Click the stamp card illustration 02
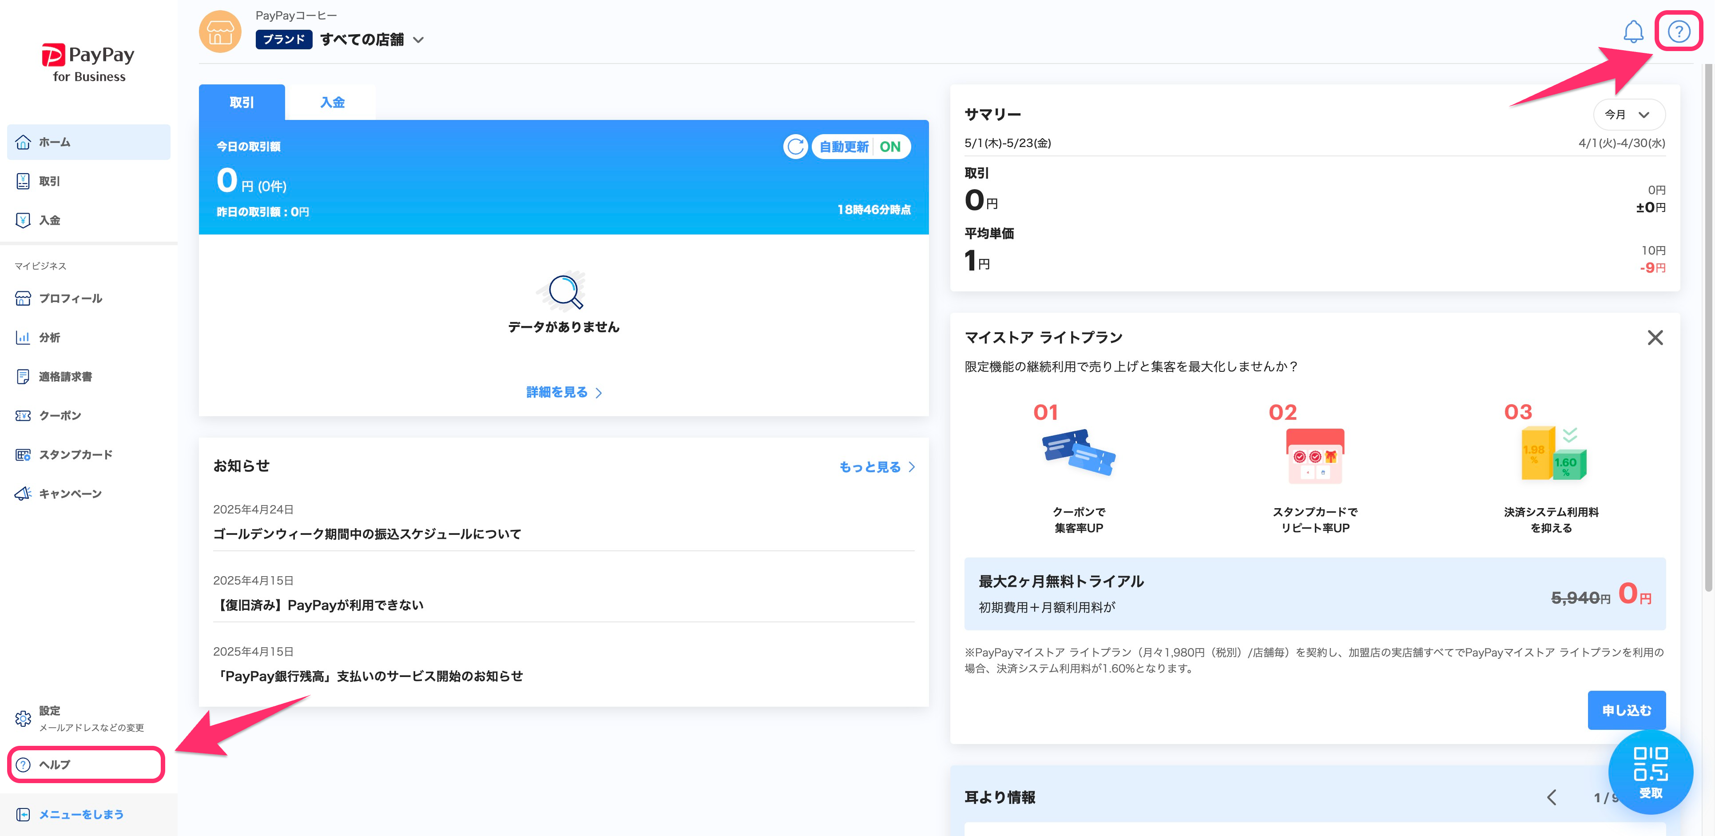Viewport: 1715px width, 836px height. pos(1315,455)
